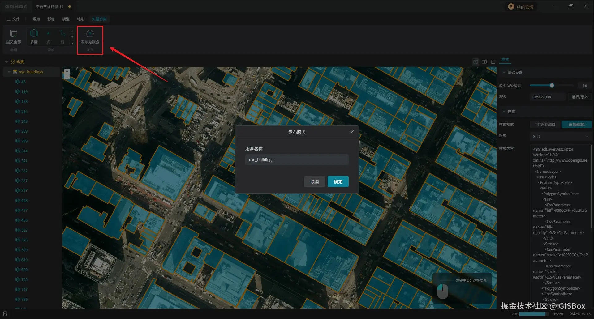Open the 影像 ribbon tab
Image resolution: width=594 pixels, height=319 pixels.
51,19
